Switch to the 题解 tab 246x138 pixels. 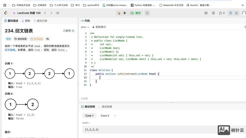(26, 21)
